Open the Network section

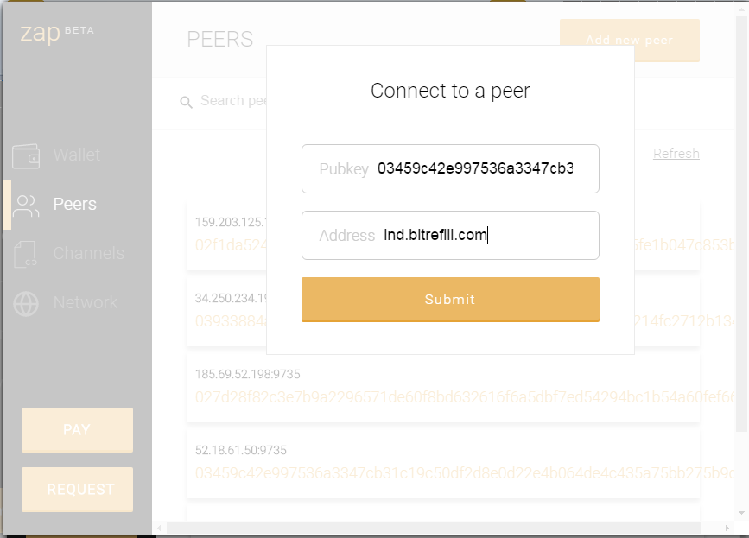pos(85,303)
